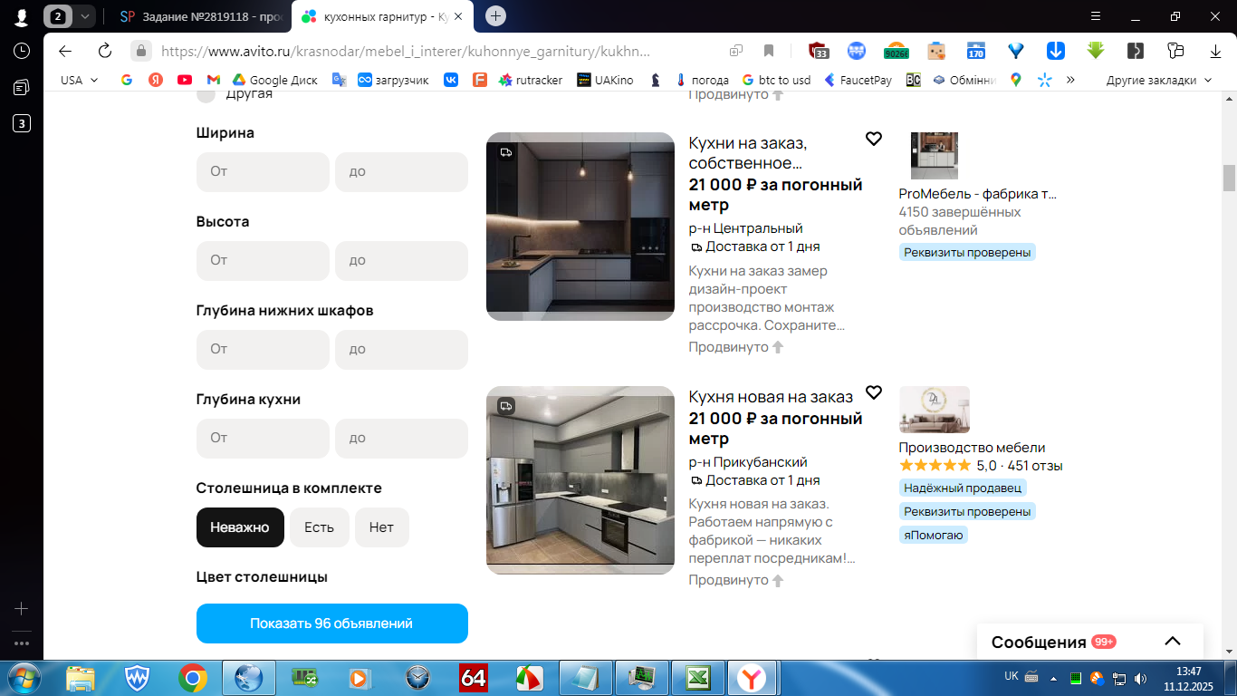Click 'Показать 96 объявлений' button
This screenshot has width=1237, height=696.
click(332, 623)
